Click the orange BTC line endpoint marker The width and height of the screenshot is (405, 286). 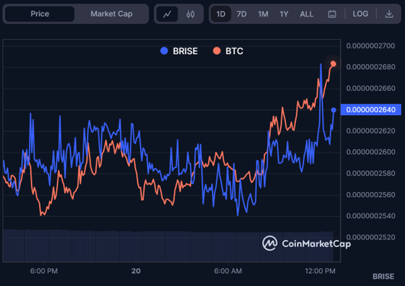click(x=334, y=64)
